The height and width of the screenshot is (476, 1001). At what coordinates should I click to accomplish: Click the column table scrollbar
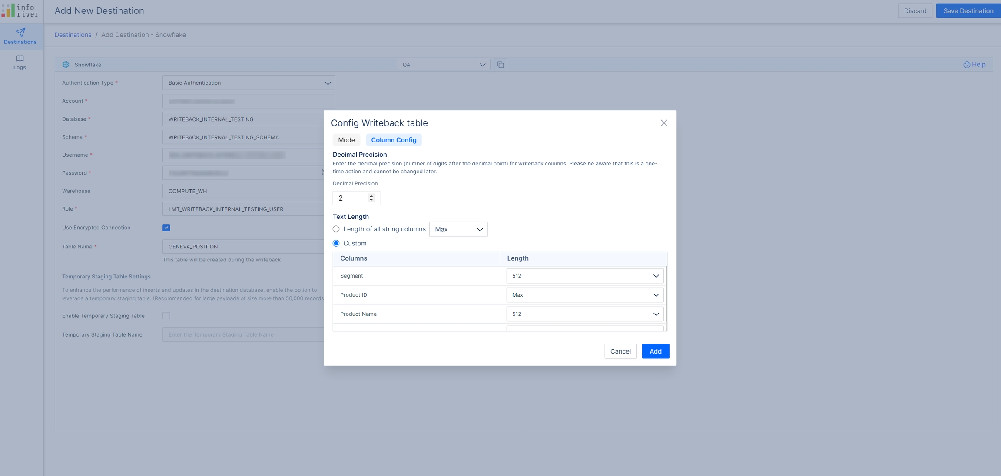click(x=666, y=294)
